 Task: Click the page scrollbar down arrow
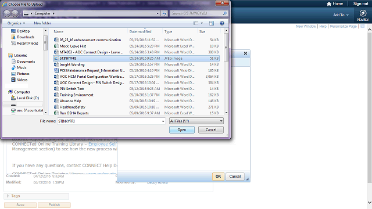click(x=370, y=203)
